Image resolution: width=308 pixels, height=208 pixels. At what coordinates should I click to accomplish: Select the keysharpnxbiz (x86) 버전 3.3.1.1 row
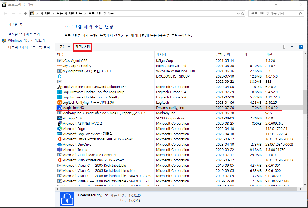coord(179,71)
